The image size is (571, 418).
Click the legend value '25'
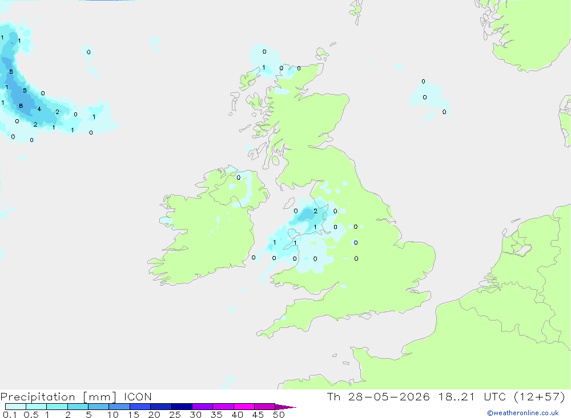175,415
